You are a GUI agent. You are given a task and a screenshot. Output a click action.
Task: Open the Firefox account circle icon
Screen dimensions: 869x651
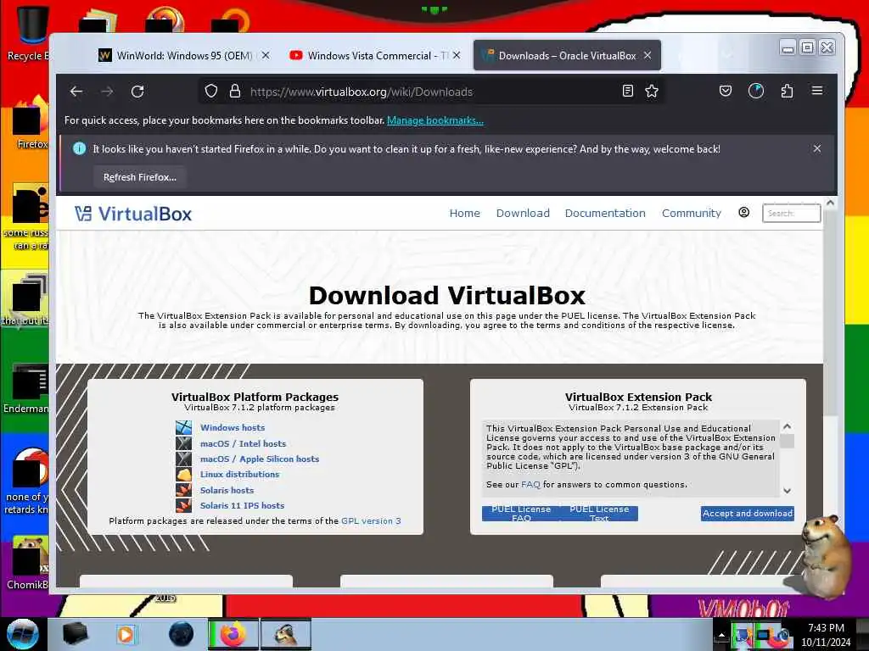coord(756,91)
